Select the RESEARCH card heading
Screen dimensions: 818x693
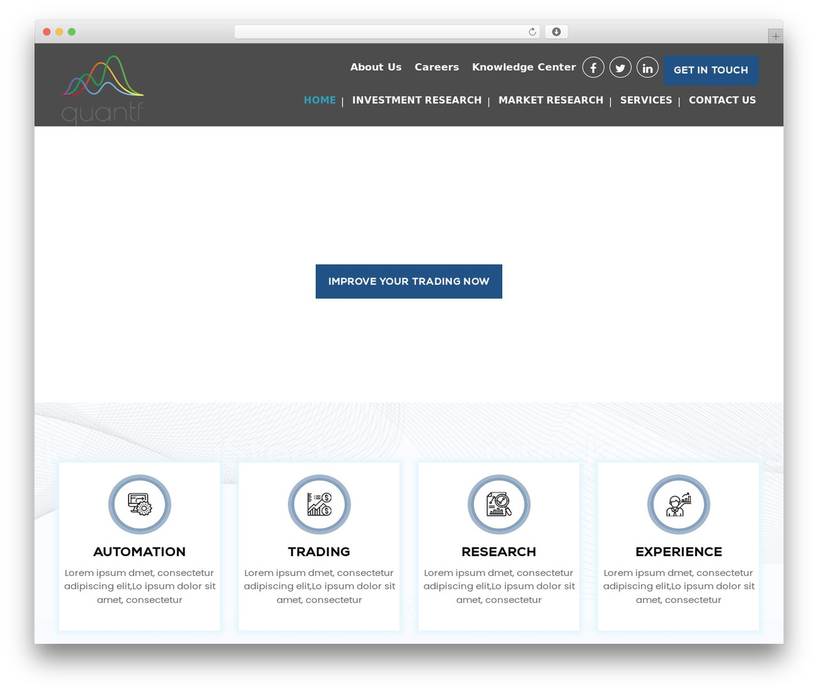(x=499, y=552)
